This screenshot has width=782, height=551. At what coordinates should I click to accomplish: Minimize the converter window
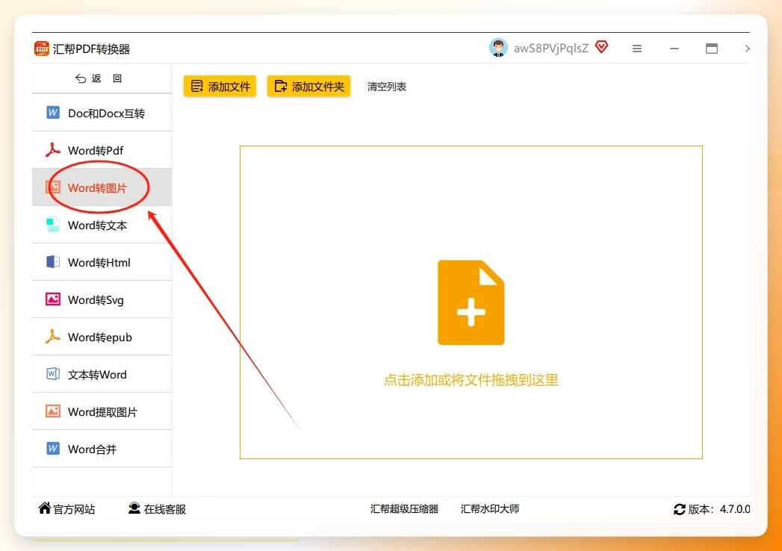[674, 49]
